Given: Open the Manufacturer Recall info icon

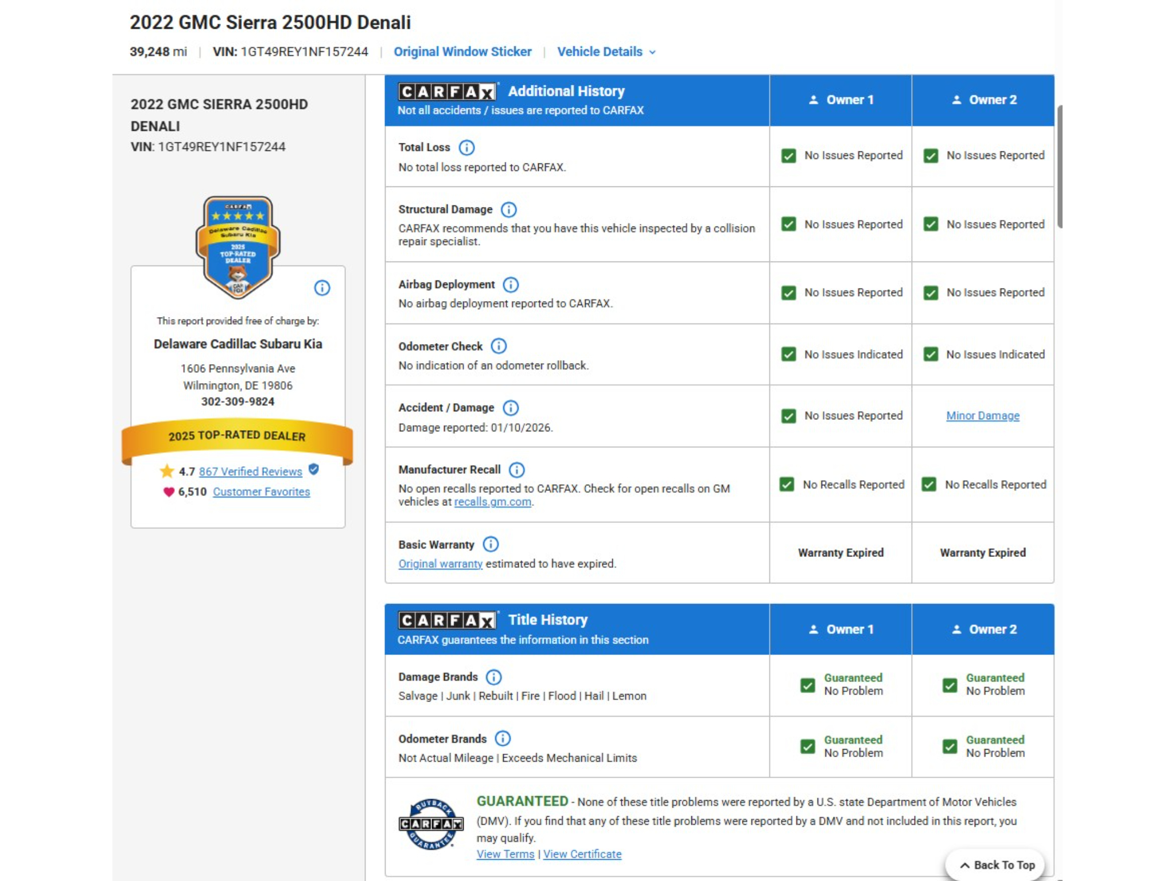Looking at the screenshot, I should pyautogui.click(x=516, y=470).
